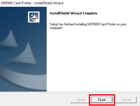The width and height of the screenshot is (140, 106).
Task: Click the InstallShield Wizard Complete heading
Action: [74, 13]
